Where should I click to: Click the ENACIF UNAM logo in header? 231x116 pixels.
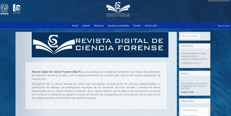click(17, 9)
